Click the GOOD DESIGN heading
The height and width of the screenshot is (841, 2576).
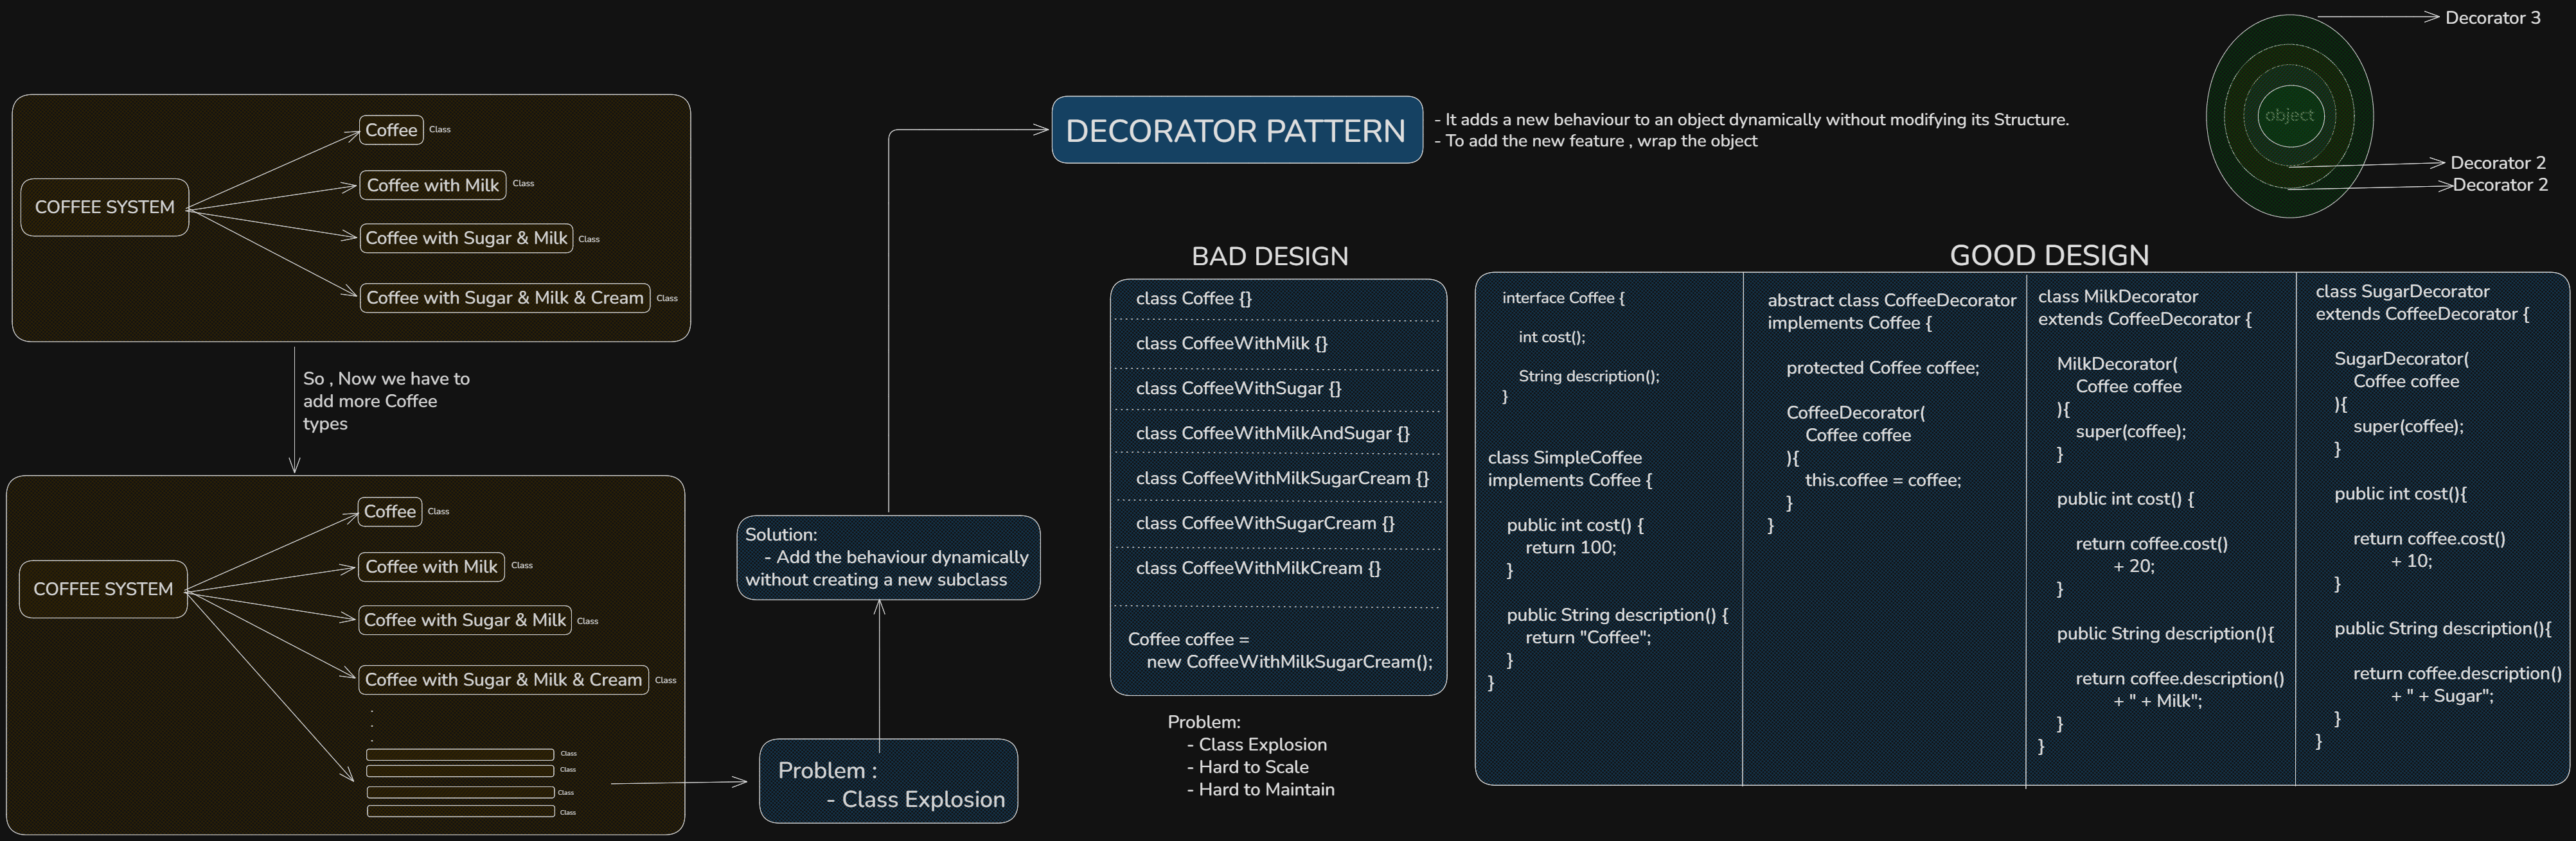tap(2049, 256)
